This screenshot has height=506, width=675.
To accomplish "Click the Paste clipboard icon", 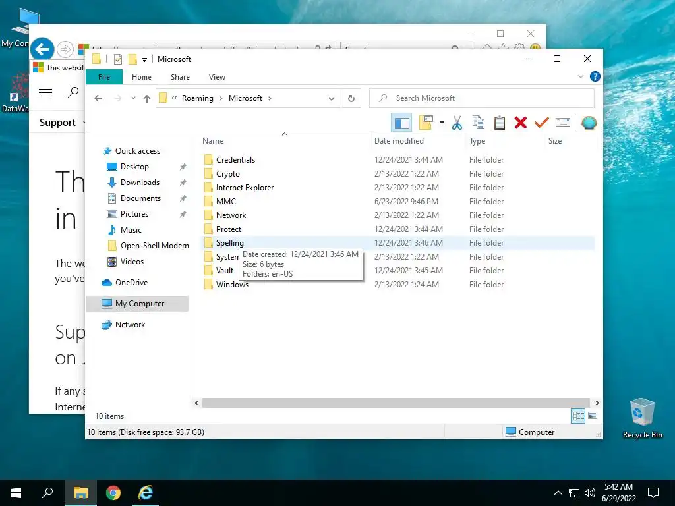I will (499, 123).
